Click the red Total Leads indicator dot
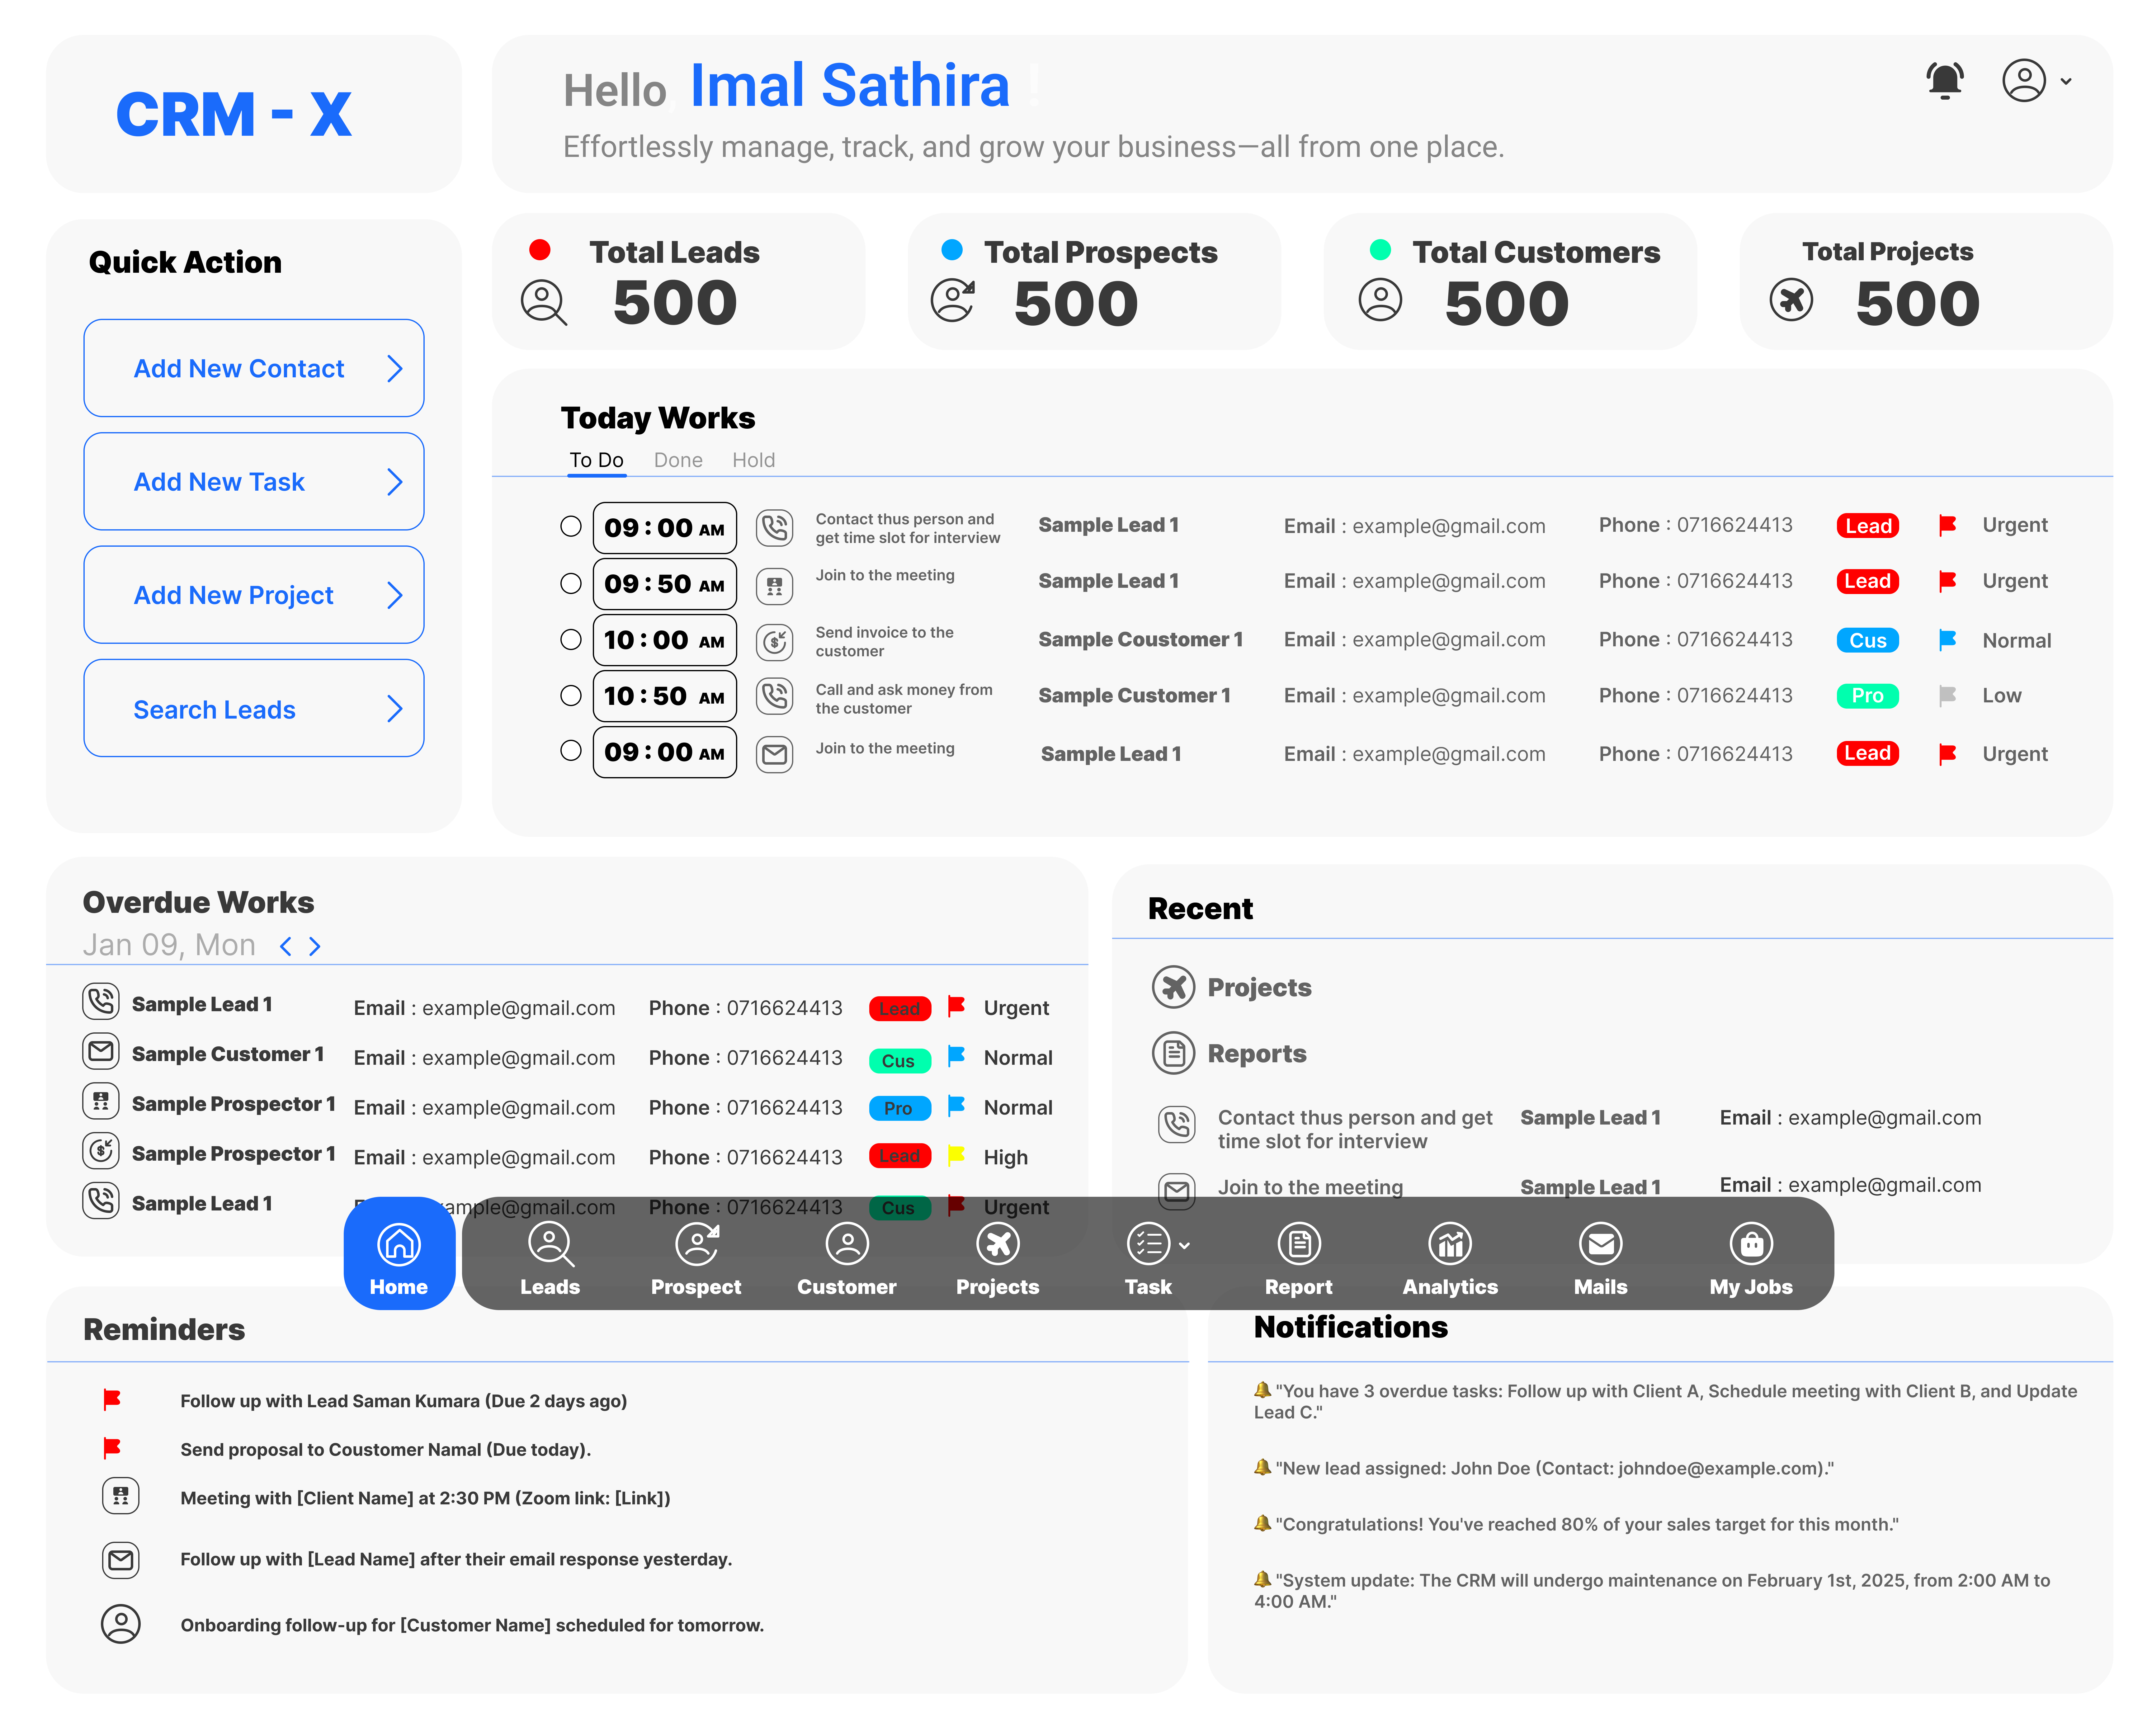The height and width of the screenshot is (1736, 2152). [x=540, y=250]
